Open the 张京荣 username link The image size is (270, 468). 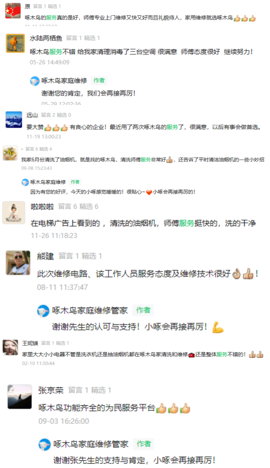tap(51, 390)
